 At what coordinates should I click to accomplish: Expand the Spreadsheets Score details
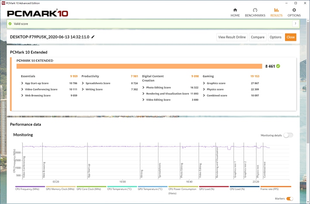coord(83,83)
